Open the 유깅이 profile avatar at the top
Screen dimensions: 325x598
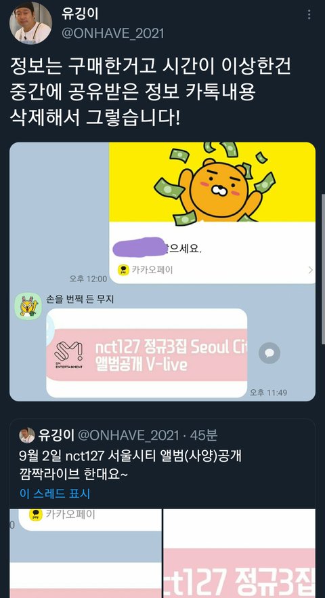(30, 23)
